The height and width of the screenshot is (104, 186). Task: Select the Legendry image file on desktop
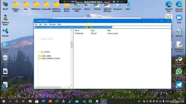[5, 73]
